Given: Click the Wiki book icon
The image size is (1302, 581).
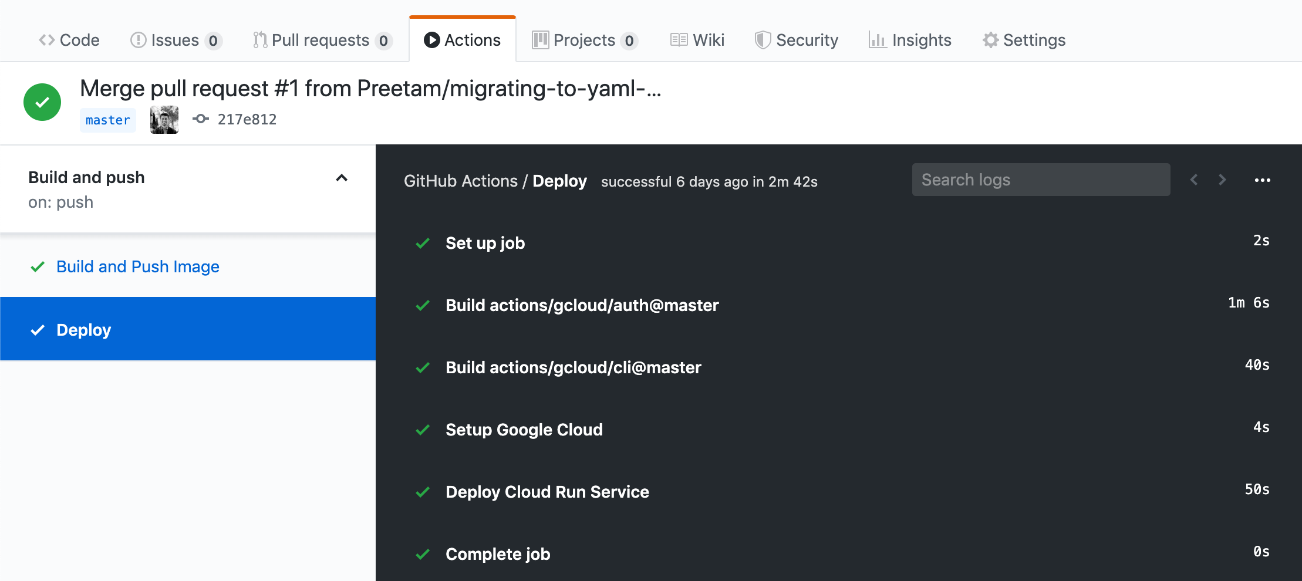Looking at the screenshot, I should coord(679,39).
